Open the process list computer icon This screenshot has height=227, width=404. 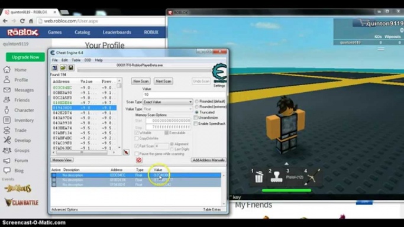54,68
